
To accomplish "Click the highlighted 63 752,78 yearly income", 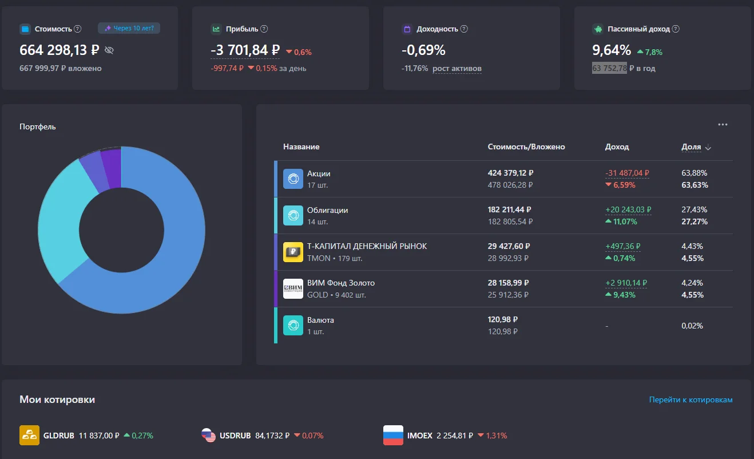I will [609, 68].
